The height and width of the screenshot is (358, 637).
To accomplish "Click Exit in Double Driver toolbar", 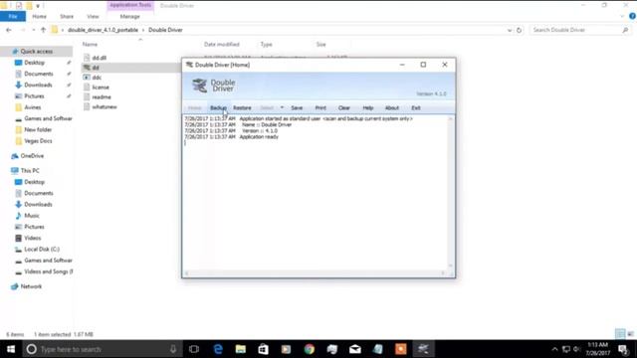I will (416, 108).
